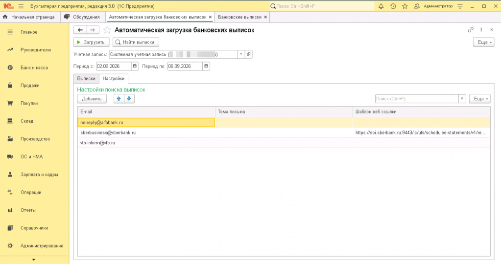Viewport: 501px width, 264px height.
Task: Open calendar for 'Период с' date
Action: 135,66
